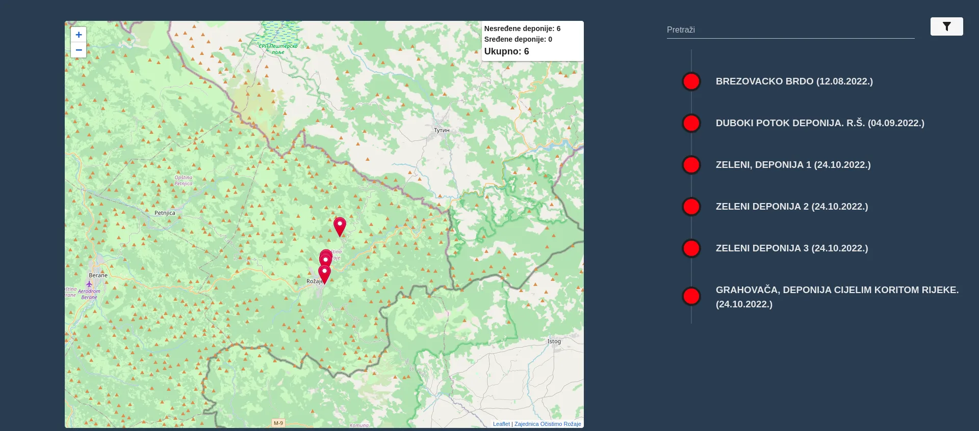The height and width of the screenshot is (431, 979).
Task: Focus the Pretraži search field
Action: pos(790,30)
